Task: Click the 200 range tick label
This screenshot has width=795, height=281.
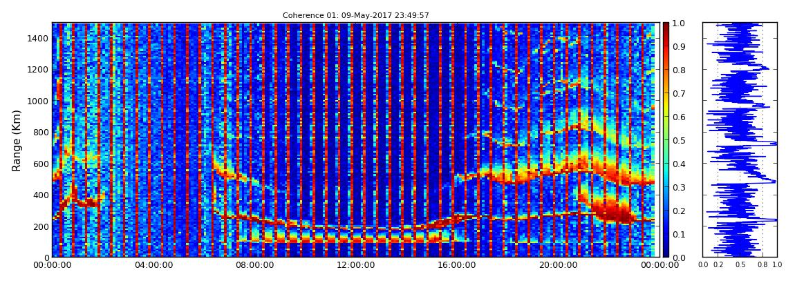Action: pos(41,226)
